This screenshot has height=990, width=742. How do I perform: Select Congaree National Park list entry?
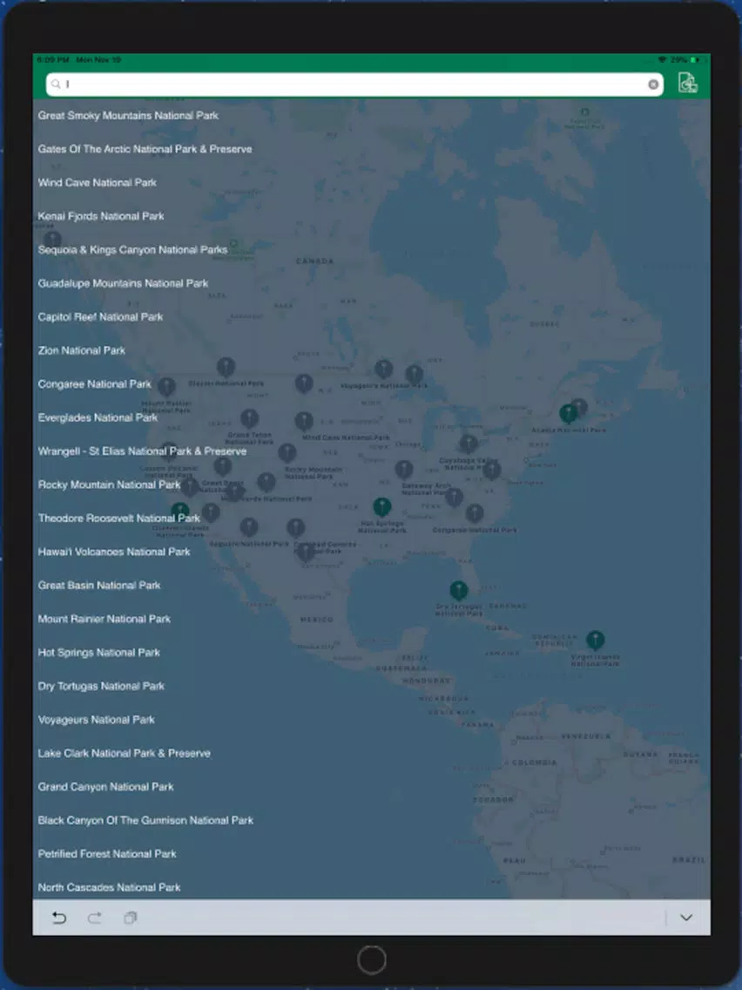pyautogui.click(x=95, y=383)
